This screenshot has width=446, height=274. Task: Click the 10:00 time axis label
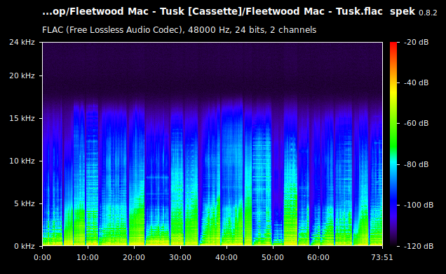tap(88, 257)
